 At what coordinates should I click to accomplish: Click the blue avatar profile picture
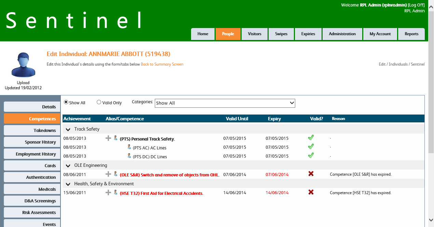pyautogui.click(x=23, y=65)
